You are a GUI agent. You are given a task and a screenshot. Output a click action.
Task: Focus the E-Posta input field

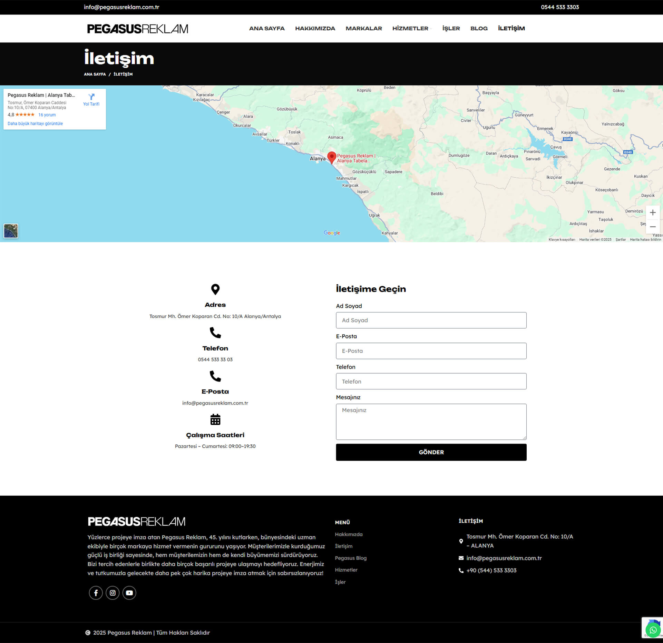tap(431, 351)
